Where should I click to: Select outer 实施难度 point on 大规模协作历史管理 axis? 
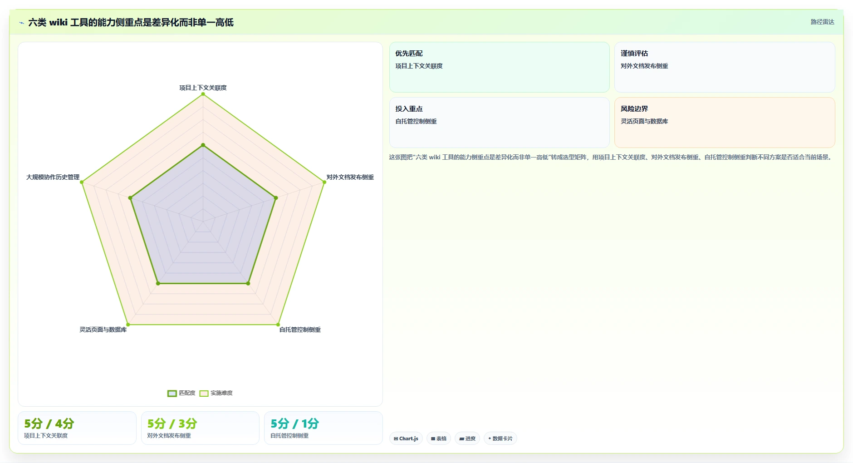click(82, 182)
